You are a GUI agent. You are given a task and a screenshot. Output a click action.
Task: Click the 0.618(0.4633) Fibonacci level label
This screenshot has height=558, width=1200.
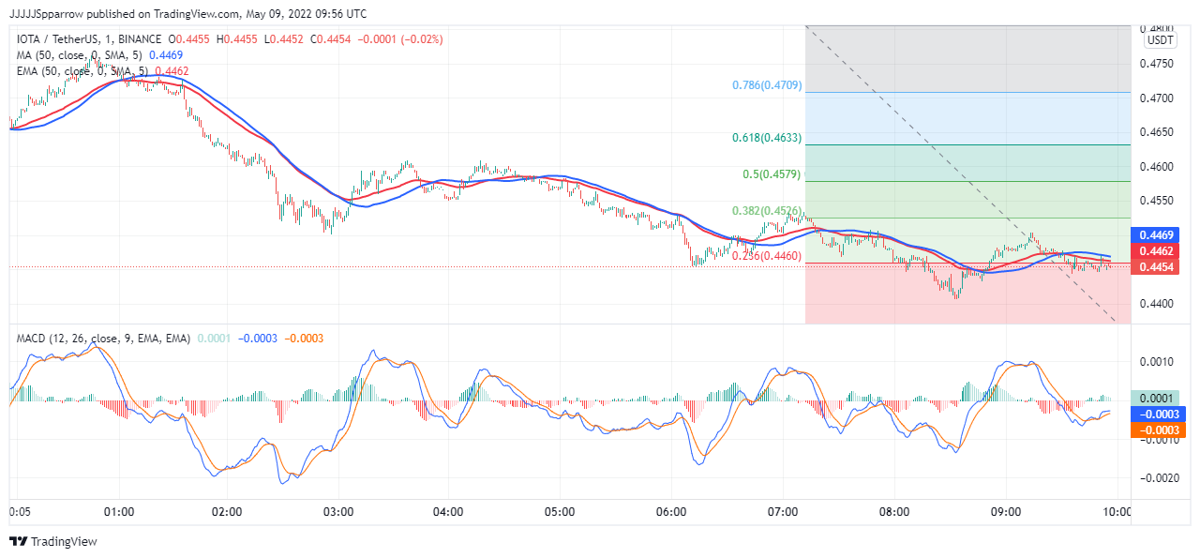coord(767,138)
